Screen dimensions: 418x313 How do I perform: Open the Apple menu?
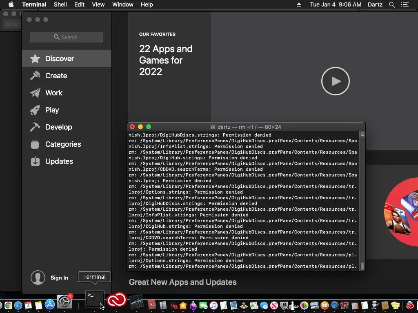11,4
